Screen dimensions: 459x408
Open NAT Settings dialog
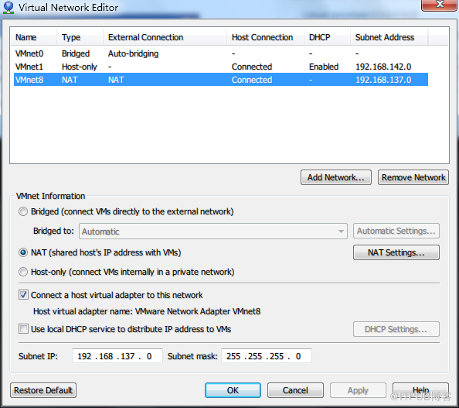click(x=396, y=252)
